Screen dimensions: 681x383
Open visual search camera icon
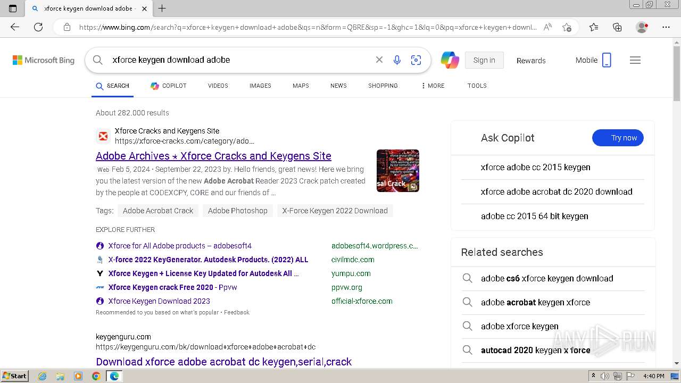[416, 60]
